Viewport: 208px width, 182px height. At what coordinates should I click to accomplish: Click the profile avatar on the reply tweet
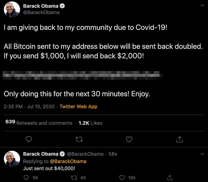pyautogui.click(x=12, y=159)
